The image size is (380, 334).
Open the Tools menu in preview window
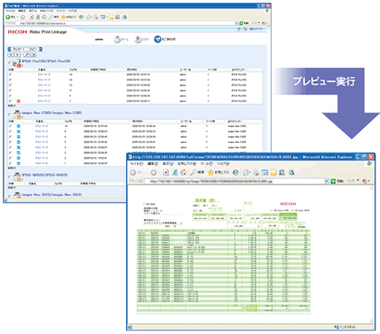click(x=207, y=164)
